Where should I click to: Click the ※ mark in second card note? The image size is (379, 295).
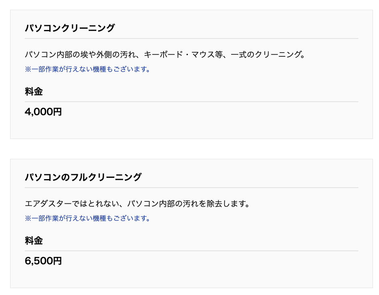(x=28, y=218)
